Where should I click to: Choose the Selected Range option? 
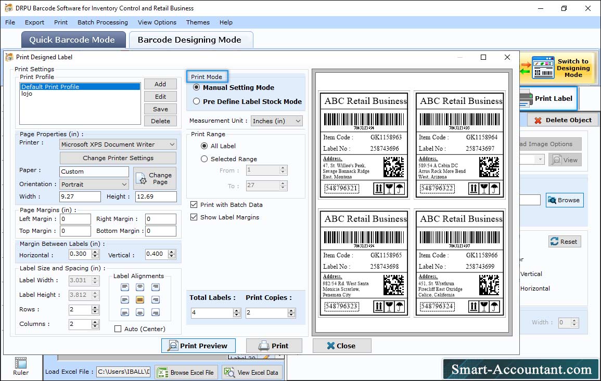(x=204, y=159)
